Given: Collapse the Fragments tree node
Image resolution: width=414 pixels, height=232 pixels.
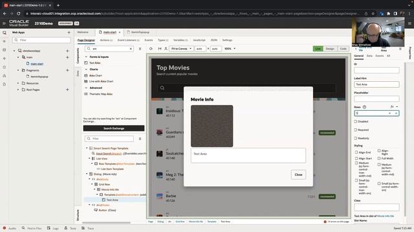Looking at the screenshot, I should (18, 70).
